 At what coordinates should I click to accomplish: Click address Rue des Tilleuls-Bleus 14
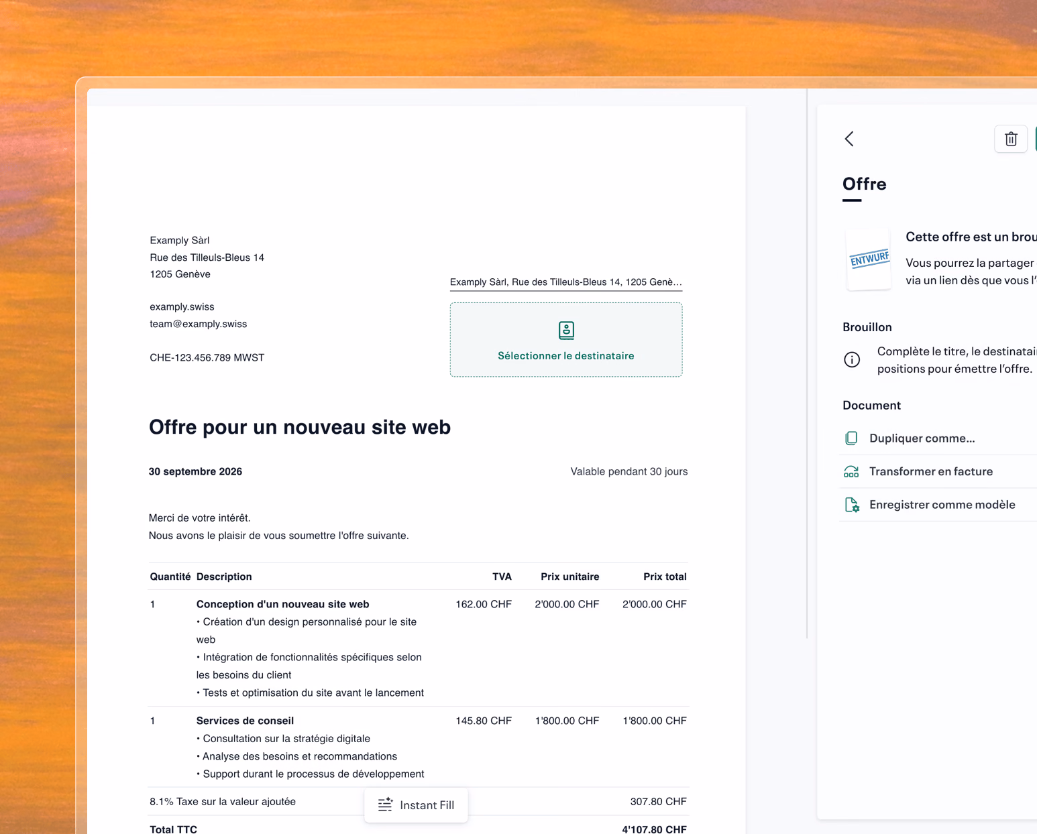click(207, 258)
